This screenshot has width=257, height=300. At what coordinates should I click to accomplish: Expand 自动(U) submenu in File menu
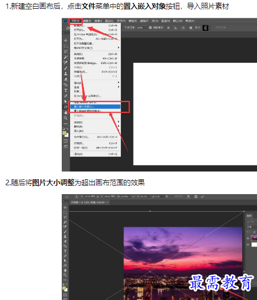coord(95,122)
